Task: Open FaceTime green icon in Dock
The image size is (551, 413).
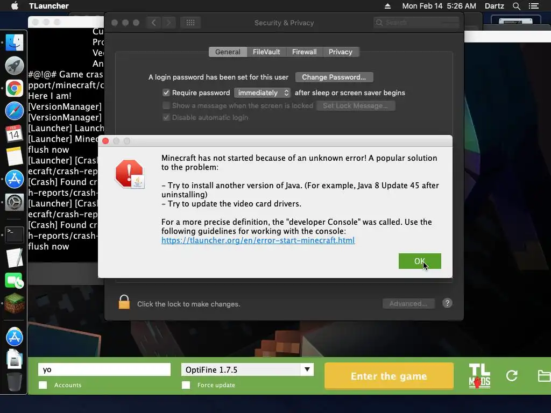Action: point(15,281)
